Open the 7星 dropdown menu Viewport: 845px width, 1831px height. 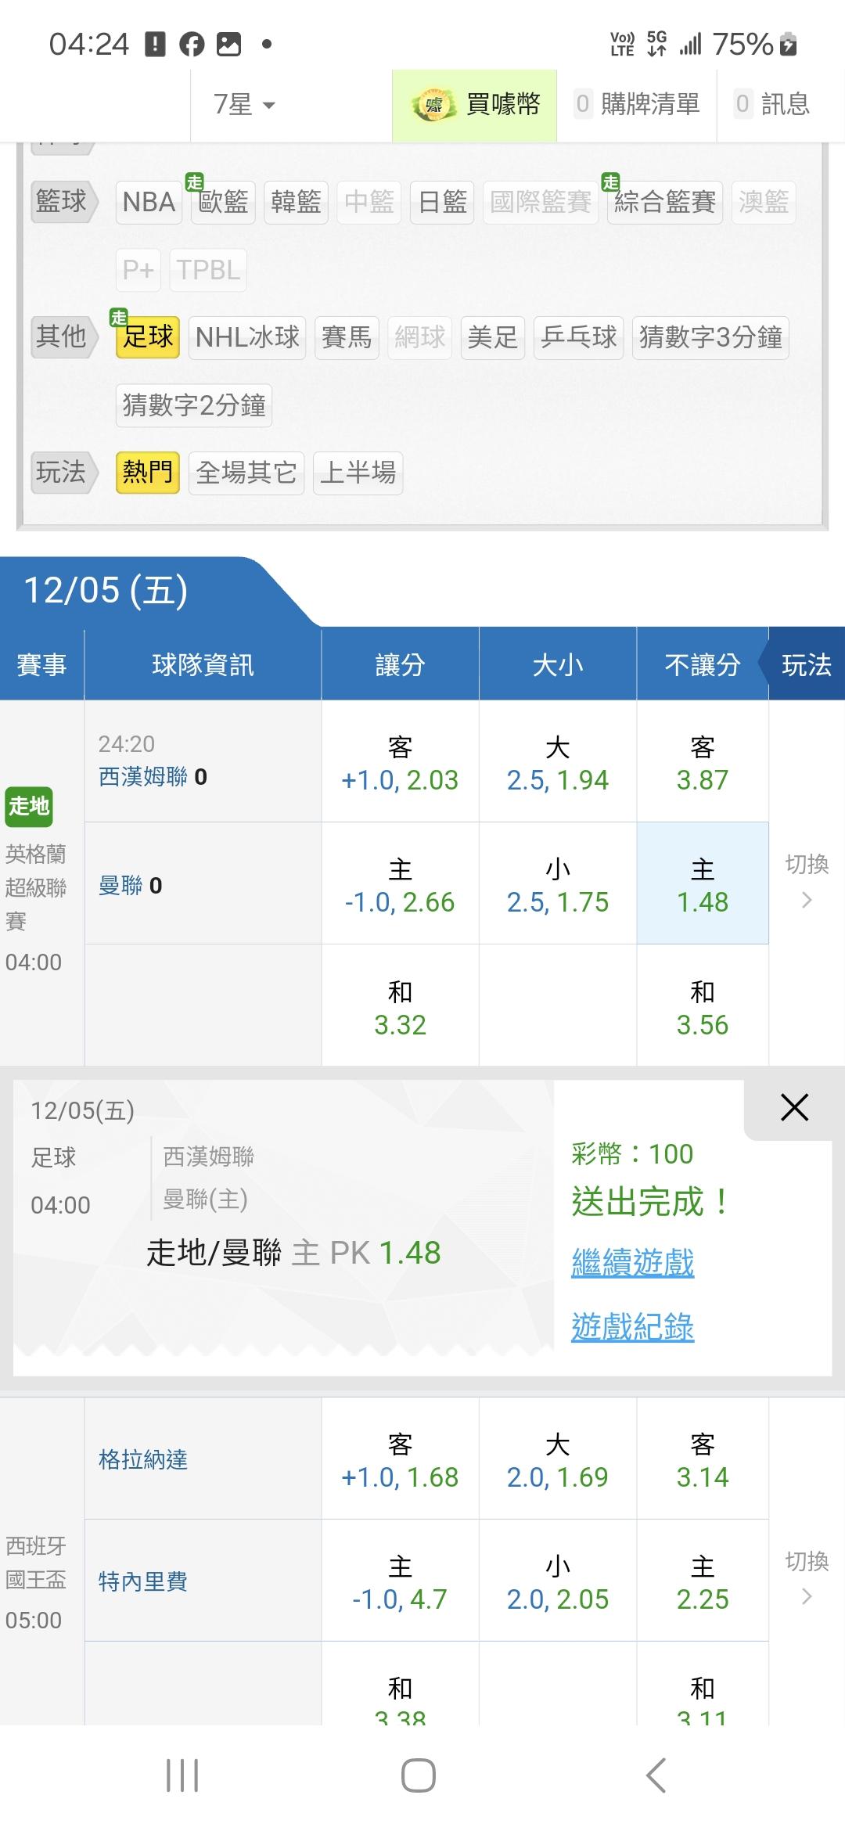pos(244,105)
